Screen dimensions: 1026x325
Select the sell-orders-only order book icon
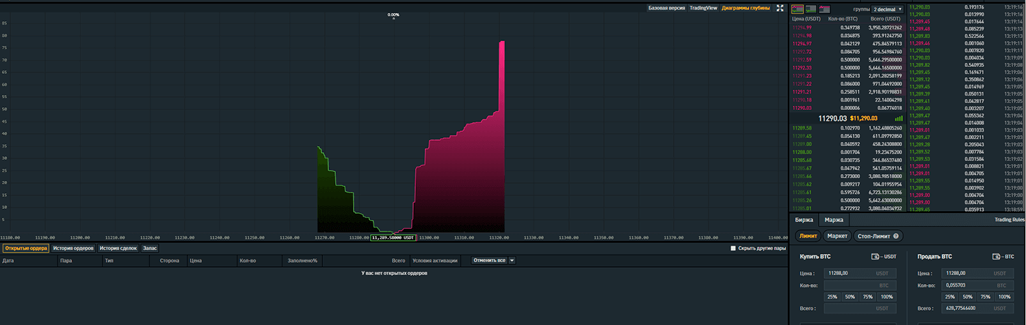point(824,9)
